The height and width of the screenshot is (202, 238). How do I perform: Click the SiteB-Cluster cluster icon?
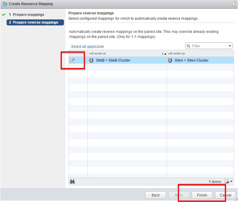click(91, 60)
